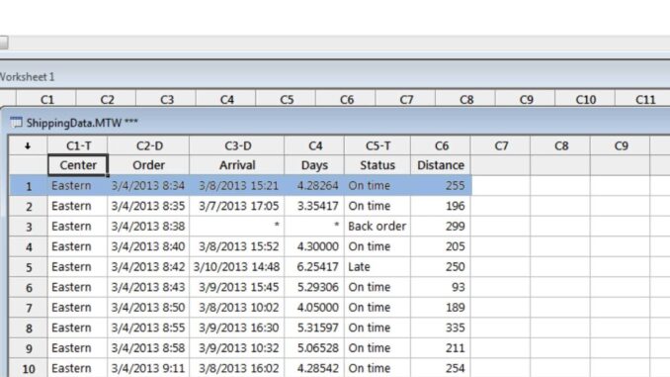Click arrival cell 3/7/2013 17:05
This screenshot has height=377, width=670.
point(237,206)
